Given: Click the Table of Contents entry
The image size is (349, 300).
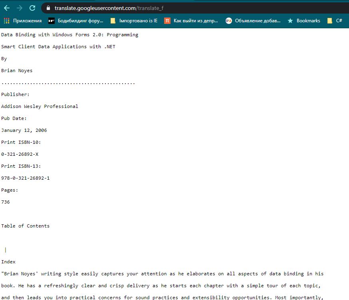Looking at the screenshot, I should 26,226.
